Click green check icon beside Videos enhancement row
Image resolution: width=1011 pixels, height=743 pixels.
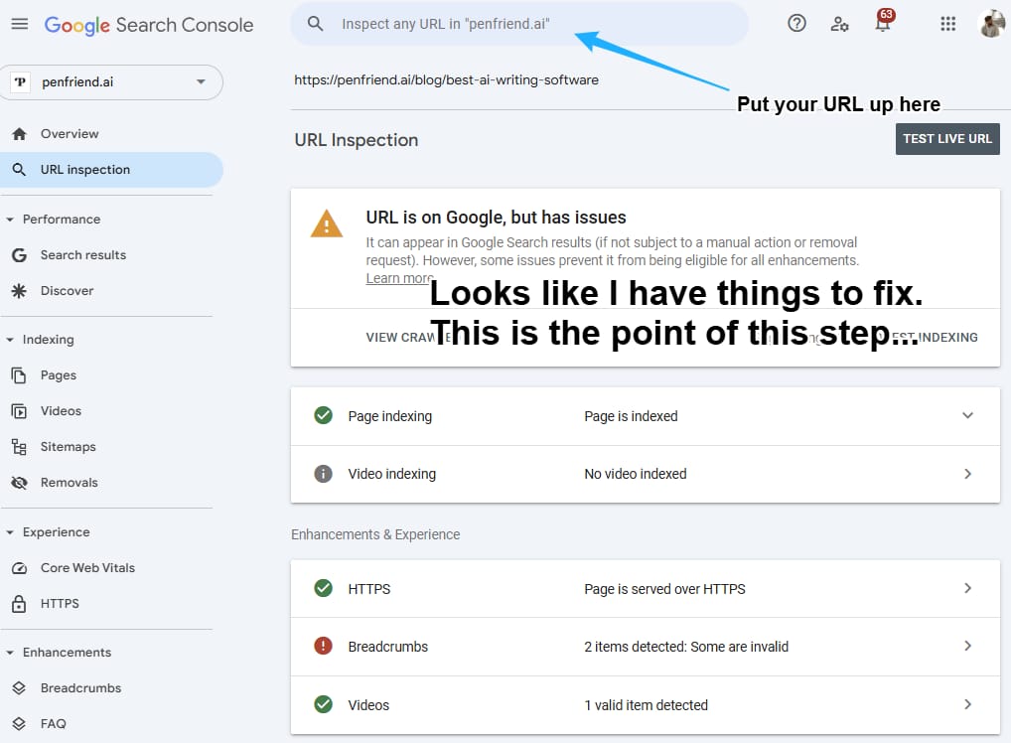coord(323,704)
